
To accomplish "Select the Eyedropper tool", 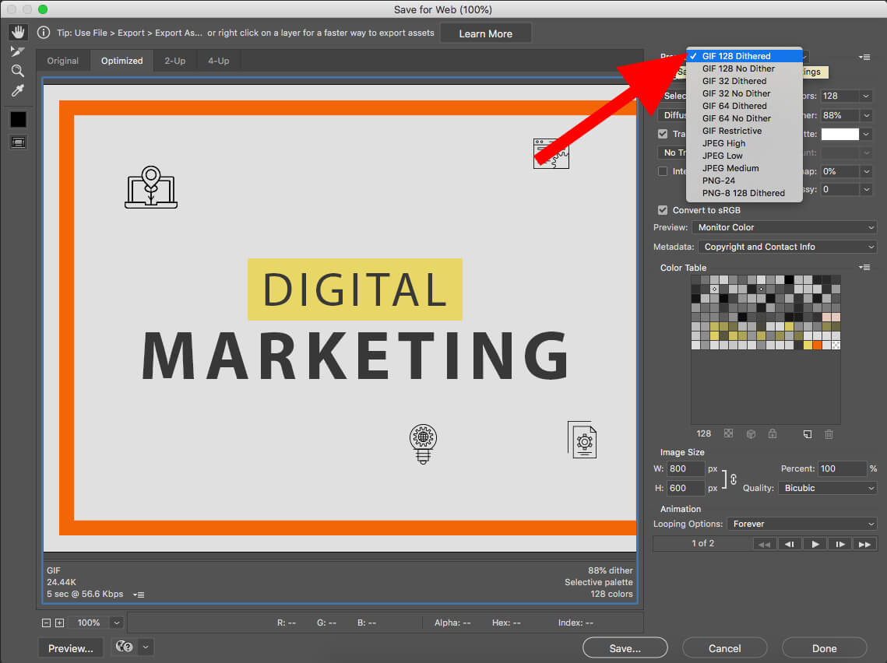I will point(17,89).
